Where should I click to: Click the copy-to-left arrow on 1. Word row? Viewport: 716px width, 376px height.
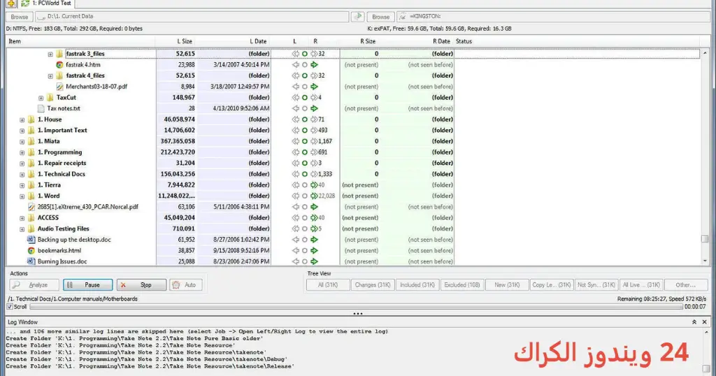(x=296, y=196)
